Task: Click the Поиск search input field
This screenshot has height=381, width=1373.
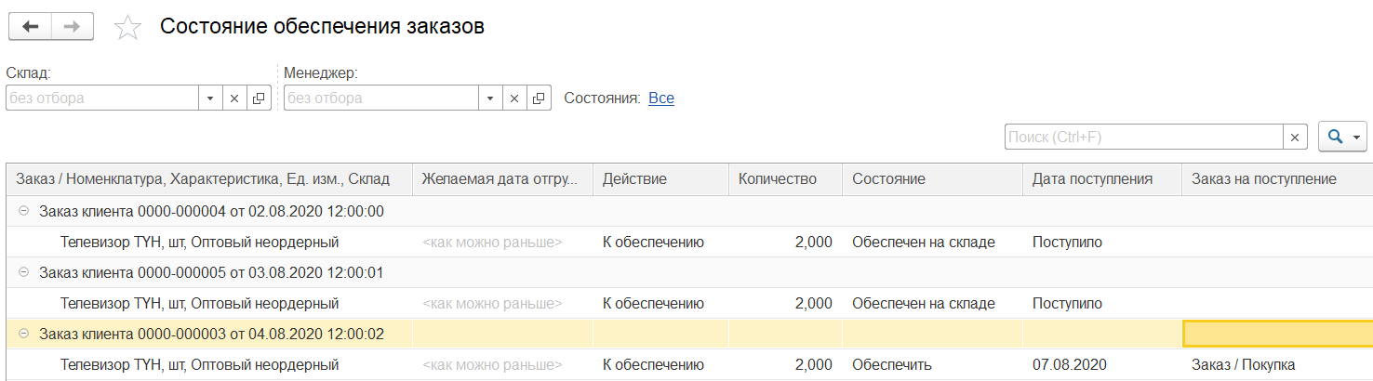Action: coord(1143,137)
